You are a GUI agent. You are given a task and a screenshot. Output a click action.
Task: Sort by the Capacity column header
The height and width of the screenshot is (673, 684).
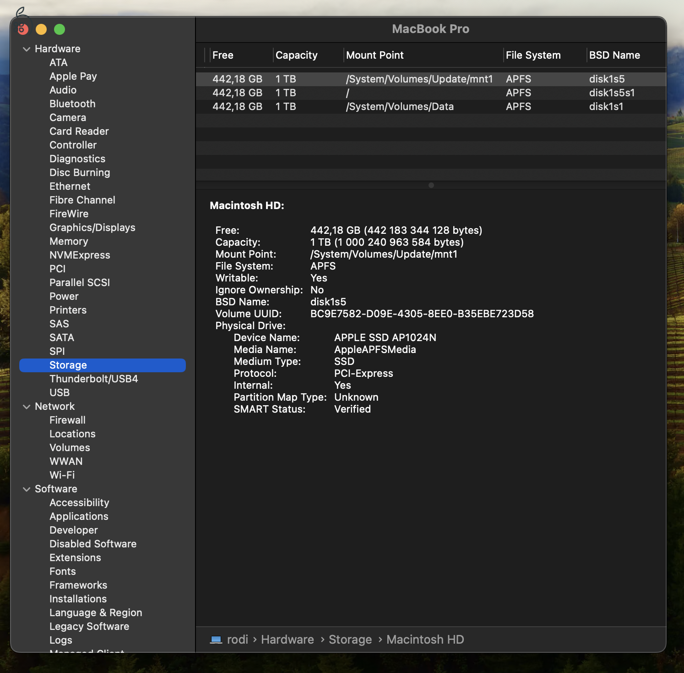point(296,55)
